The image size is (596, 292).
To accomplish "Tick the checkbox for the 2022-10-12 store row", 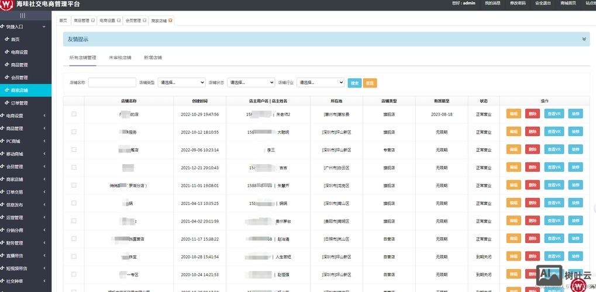I will coord(74,132).
